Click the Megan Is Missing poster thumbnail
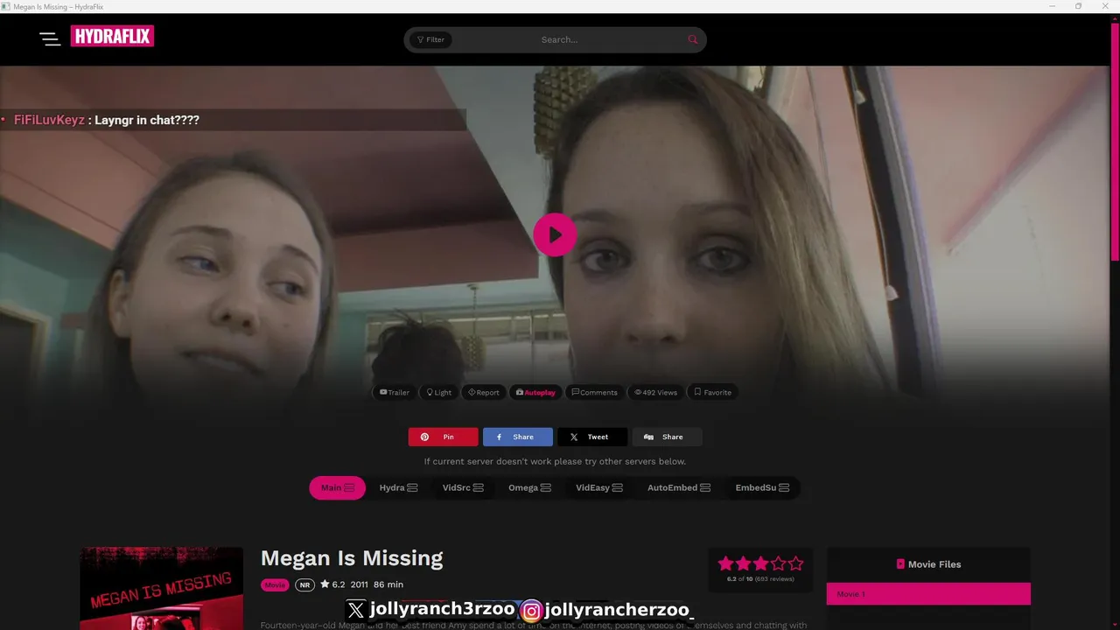 click(x=162, y=588)
